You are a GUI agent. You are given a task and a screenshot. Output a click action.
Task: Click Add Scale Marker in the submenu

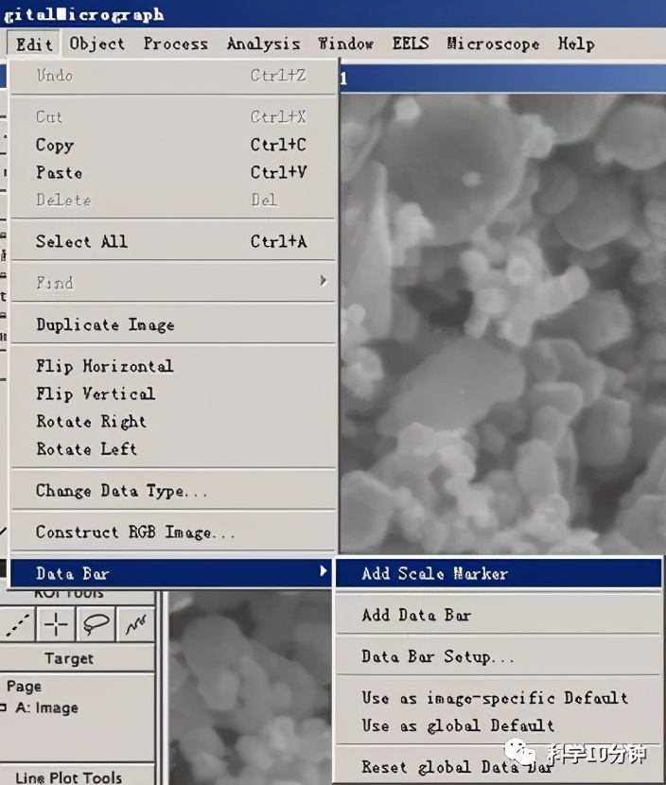pyautogui.click(x=434, y=573)
